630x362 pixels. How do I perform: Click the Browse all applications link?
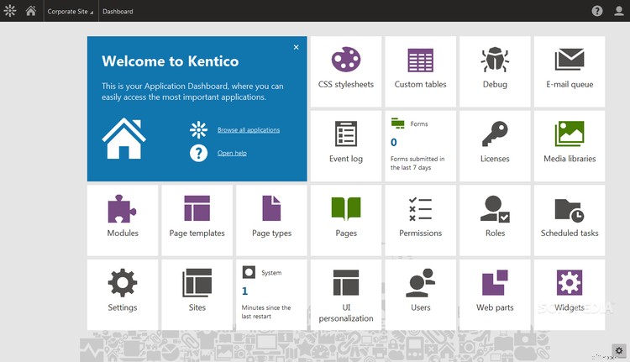click(248, 130)
